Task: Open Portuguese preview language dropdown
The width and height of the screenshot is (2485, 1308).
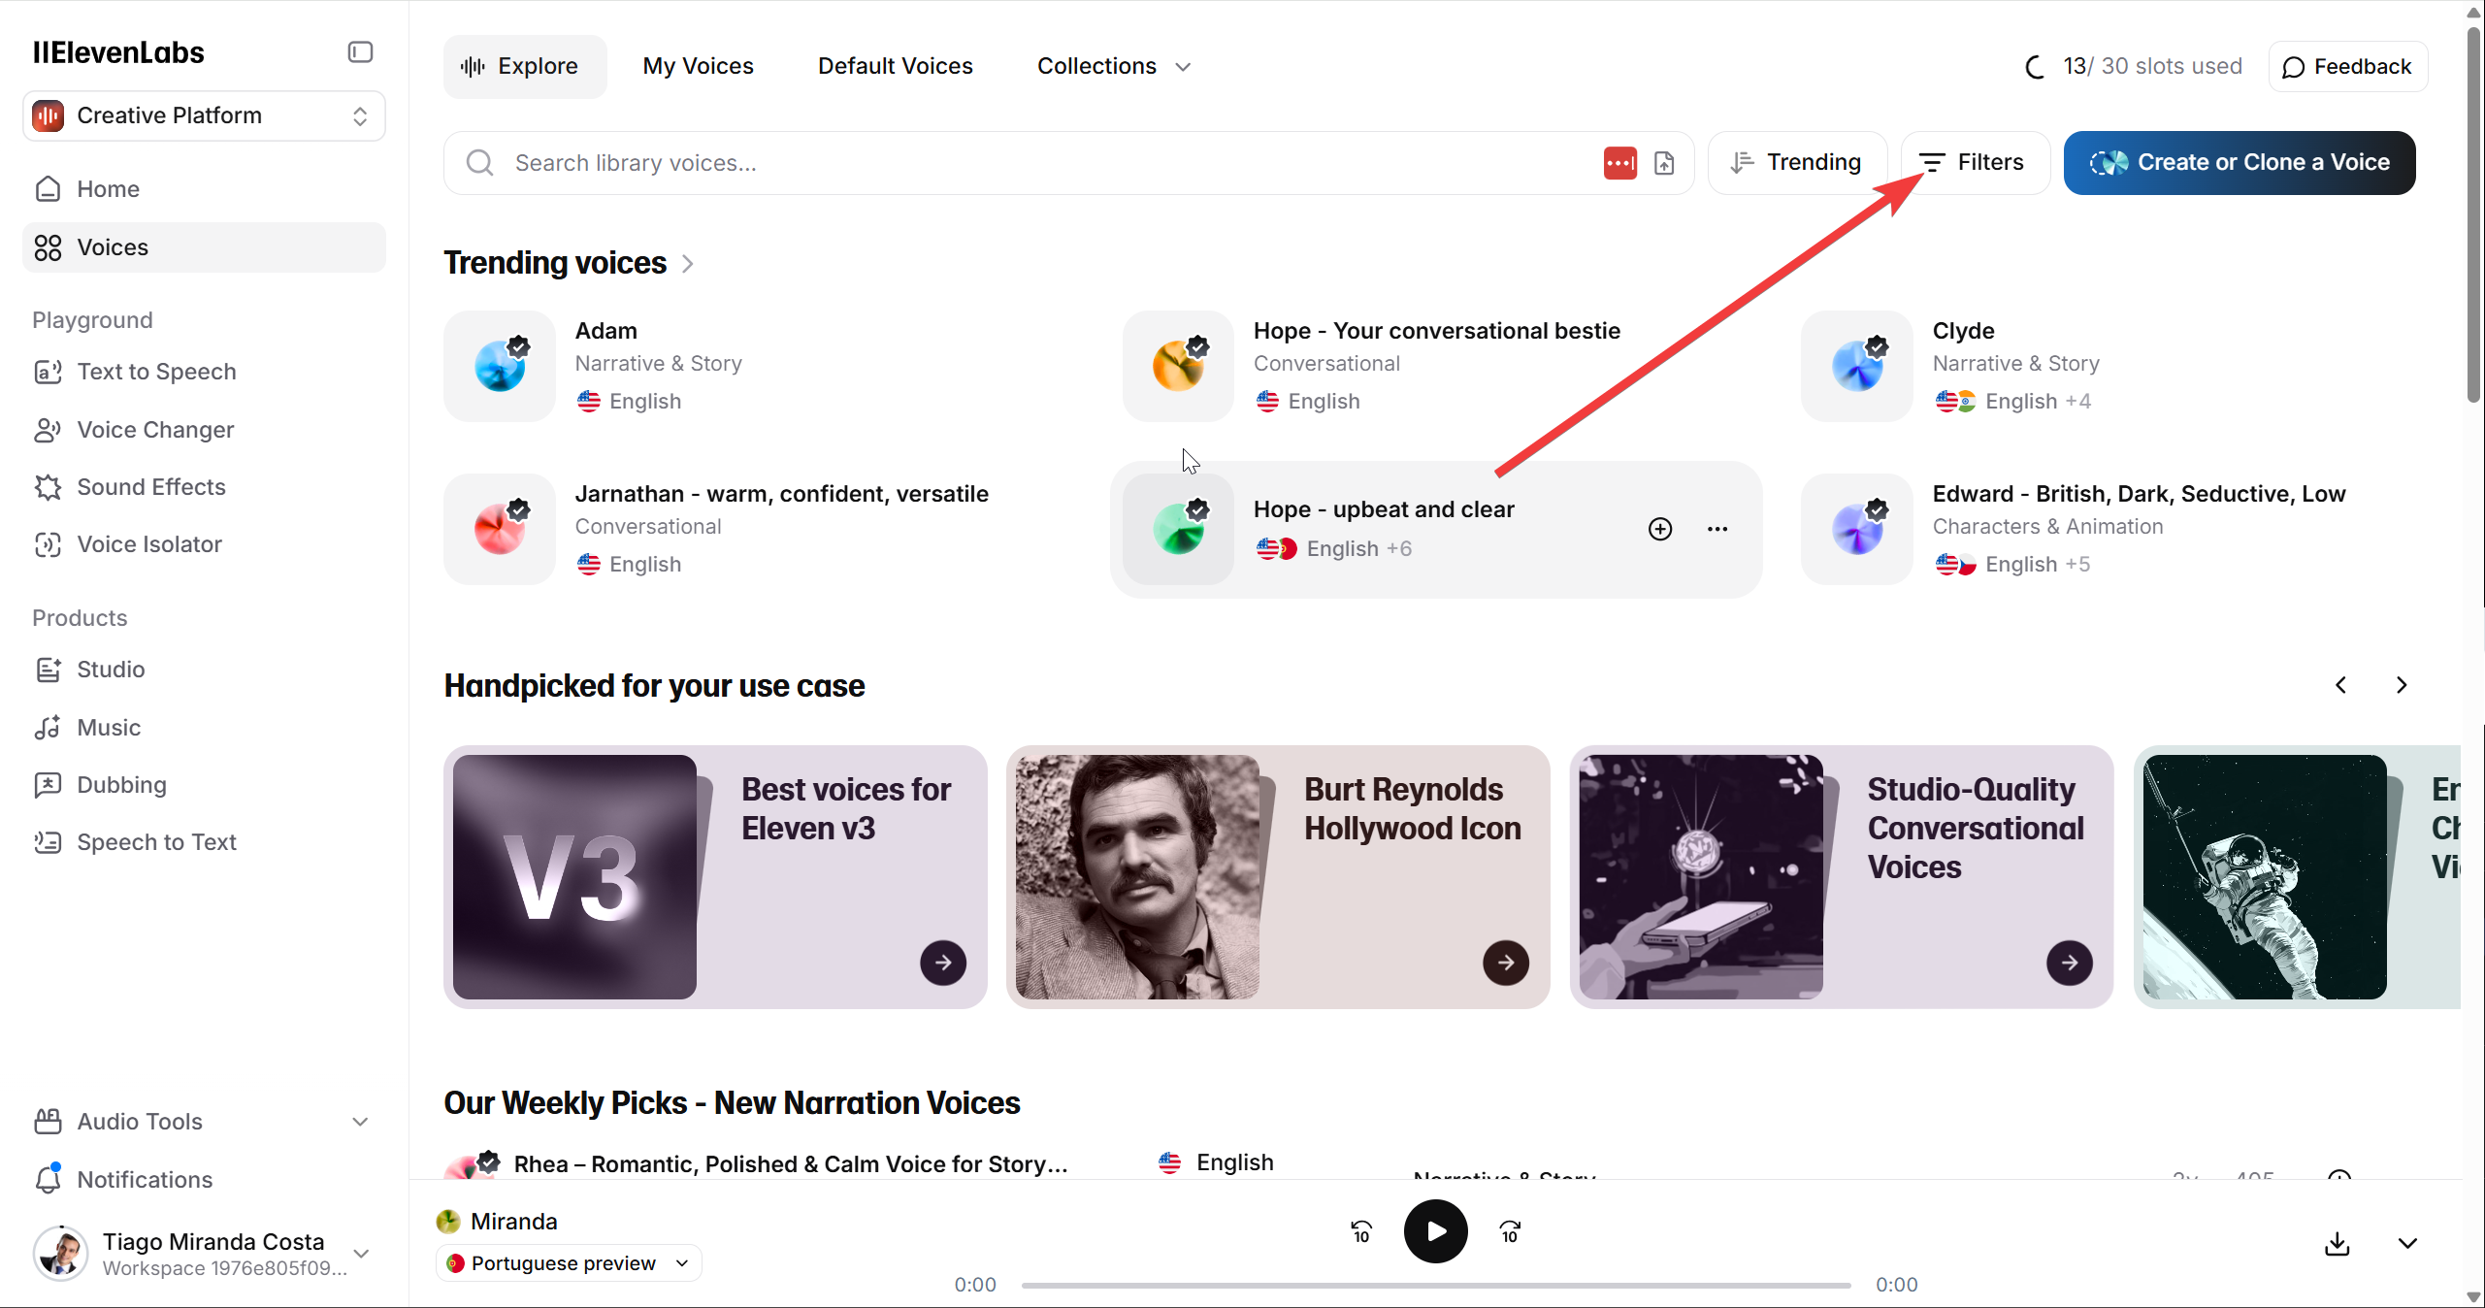Action: pyautogui.click(x=569, y=1263)
